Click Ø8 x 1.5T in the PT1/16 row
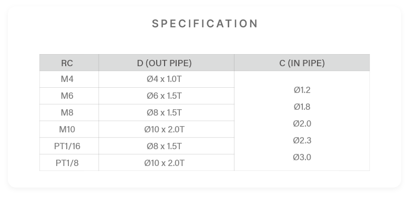Image resolution: width=409 pixels, height=197 pixels. 164,146
